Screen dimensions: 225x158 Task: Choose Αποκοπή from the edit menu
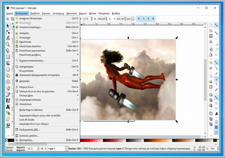coord(47,33)
